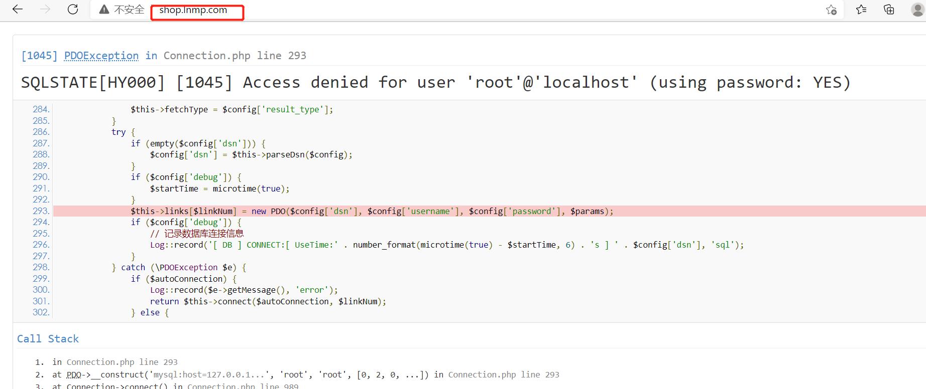Click the browser forward arrow
This screenshot has width=926, height=389.
[x=45, y=10]
